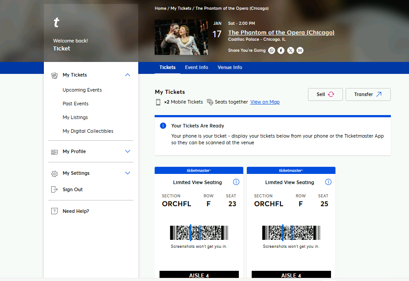Open View on Map link
This screenshot has height=281, width=409.
(265, 102)
